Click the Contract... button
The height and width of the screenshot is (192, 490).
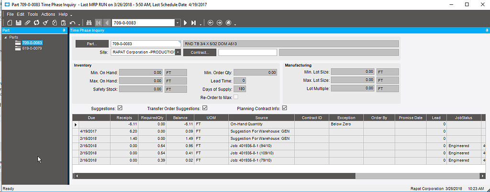(x=200, y=52)
